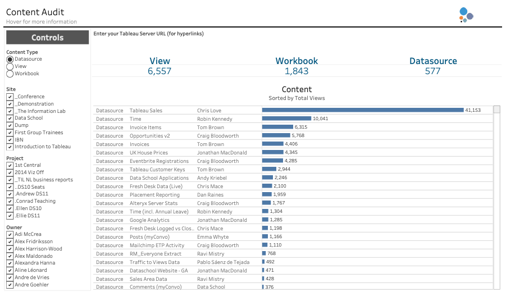
Task: Click the content list scrollbar thumb
Action: click(497, 110)
